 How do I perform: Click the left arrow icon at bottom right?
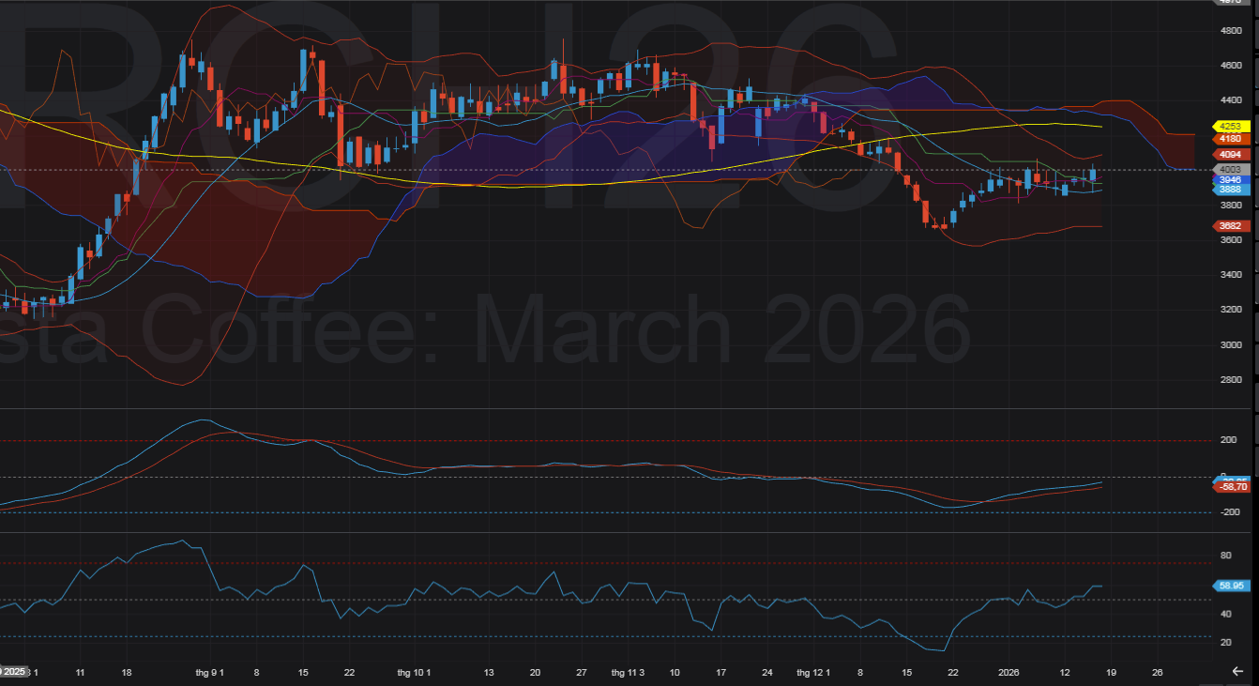tap(1237, 671)
